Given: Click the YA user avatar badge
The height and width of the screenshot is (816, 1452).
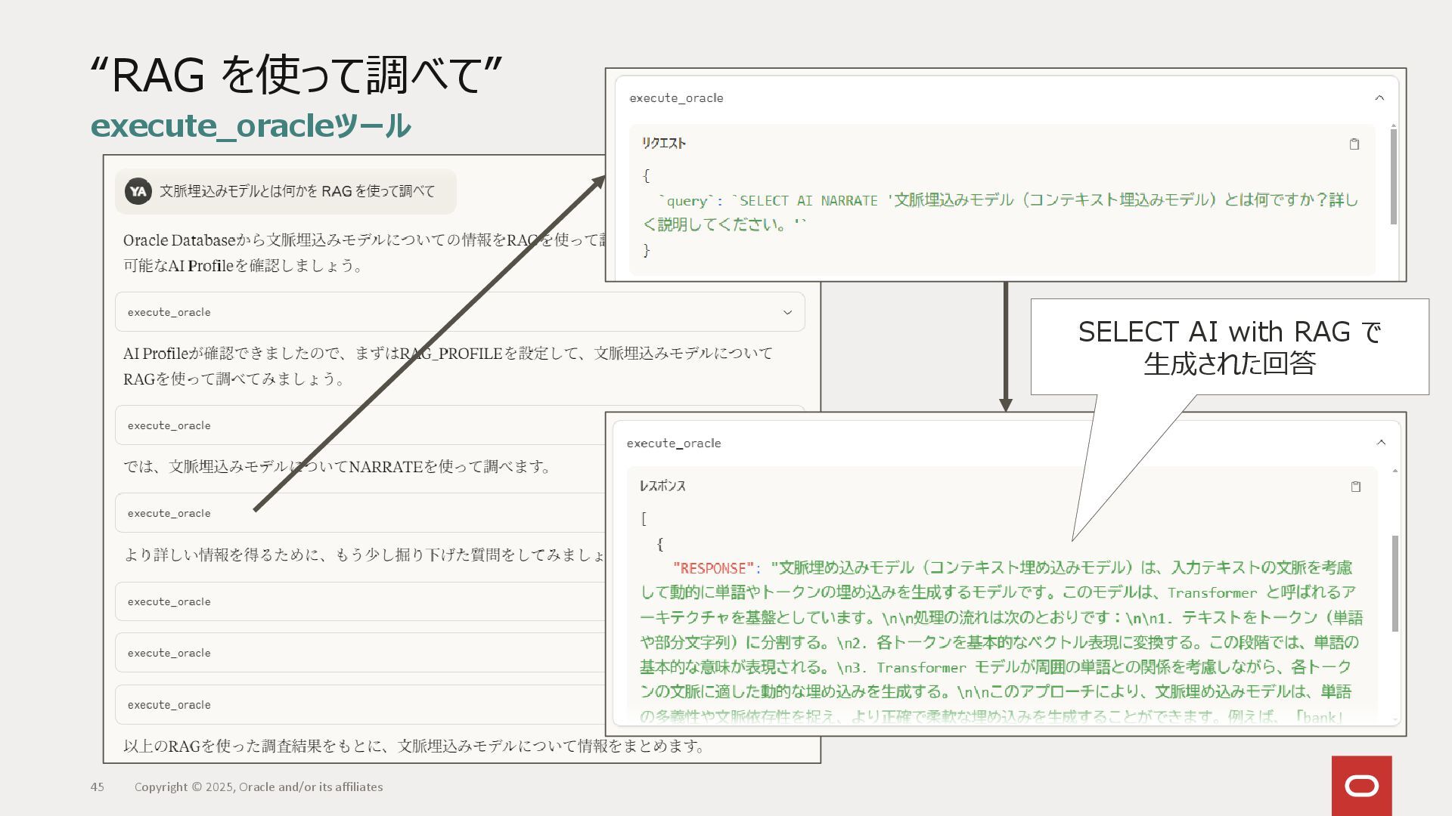Looking at the screenshot, I should point(138,192).
